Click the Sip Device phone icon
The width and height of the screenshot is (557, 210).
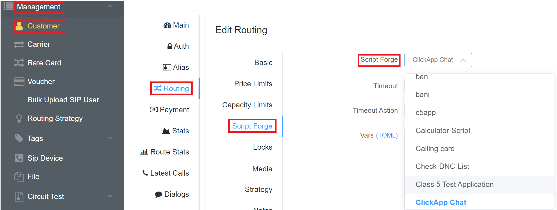coord(19,158)
